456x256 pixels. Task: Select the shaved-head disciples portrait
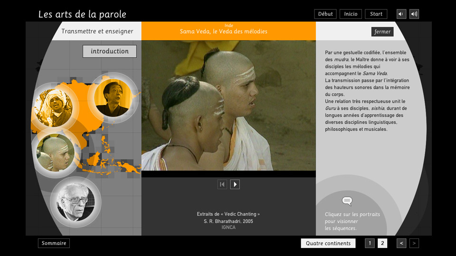point(55,152)
